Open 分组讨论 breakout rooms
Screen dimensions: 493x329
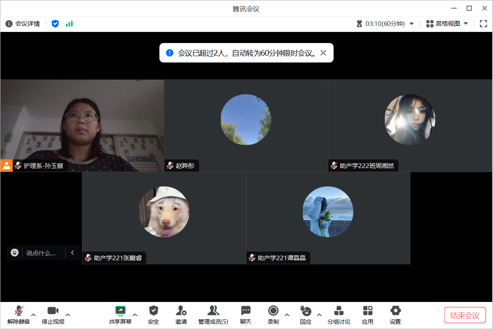[x=339, y=311]
